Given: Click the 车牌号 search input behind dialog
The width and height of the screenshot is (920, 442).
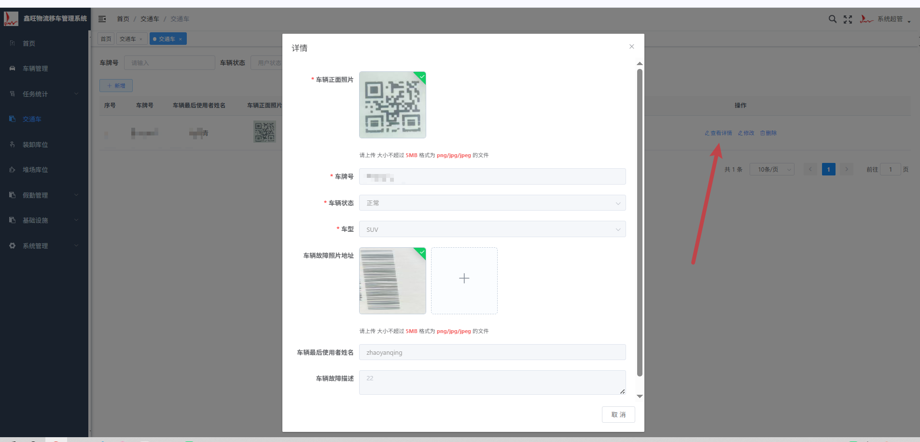Looking at the screenshot, I should (x=169, y=63).
